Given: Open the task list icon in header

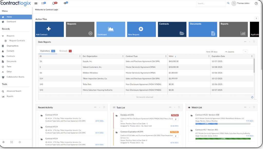Looking at the screenshot, I should pos(43,3).
